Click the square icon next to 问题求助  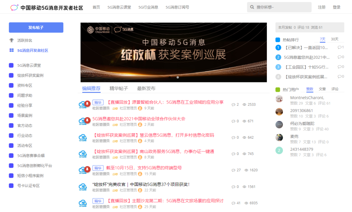tap(11, 95)
